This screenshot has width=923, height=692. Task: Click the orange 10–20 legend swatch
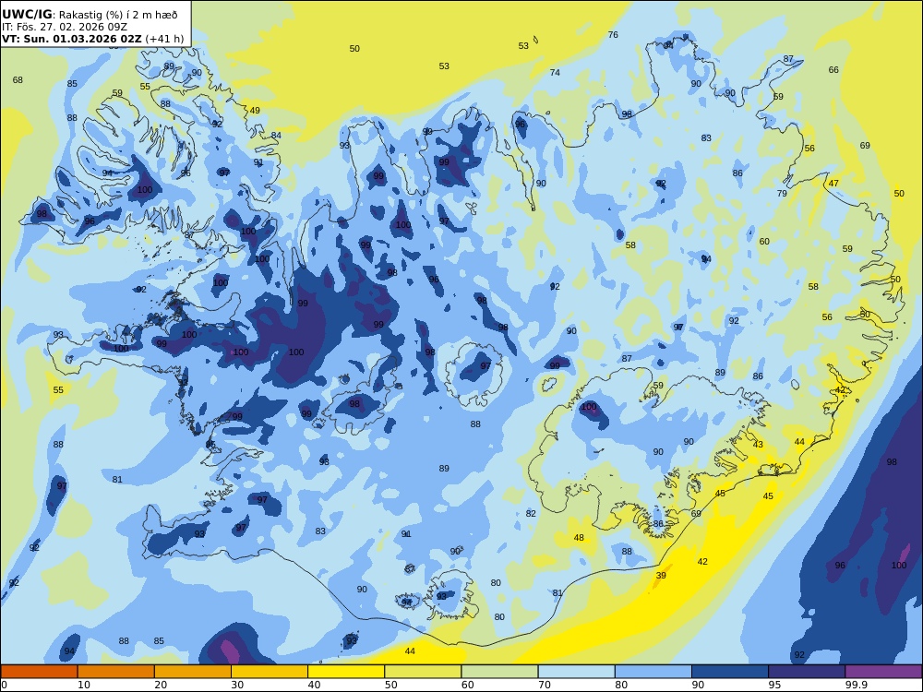116,672
